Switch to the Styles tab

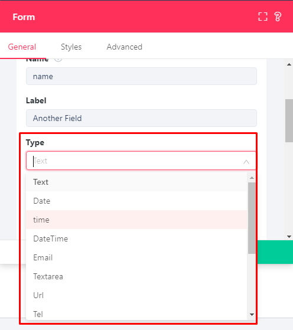(x=71, y=47)
